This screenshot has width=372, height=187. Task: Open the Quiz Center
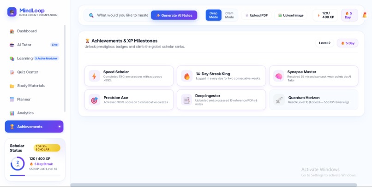point(34,72)
